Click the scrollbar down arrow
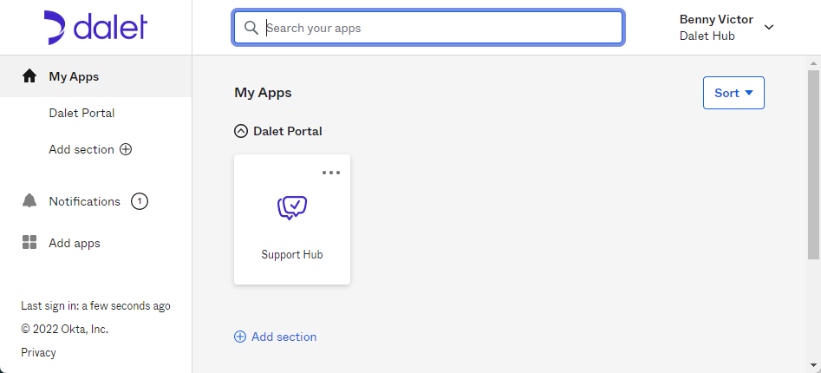The width and height of the screenshot is (821, 373). click(x=813, y=364)
